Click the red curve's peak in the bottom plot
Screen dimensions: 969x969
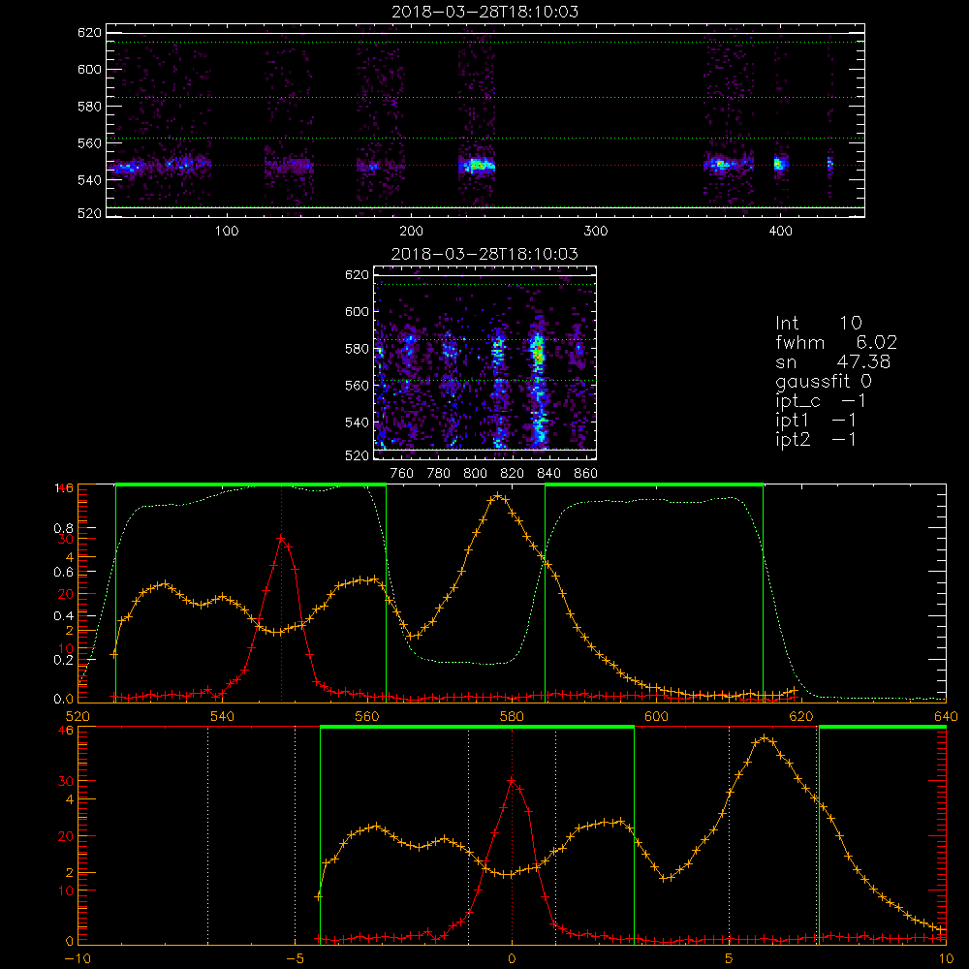[x=512, y=780]
